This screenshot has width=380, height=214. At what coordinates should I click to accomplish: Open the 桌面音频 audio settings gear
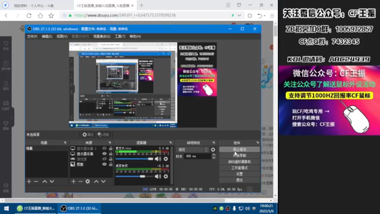point(166,176)
